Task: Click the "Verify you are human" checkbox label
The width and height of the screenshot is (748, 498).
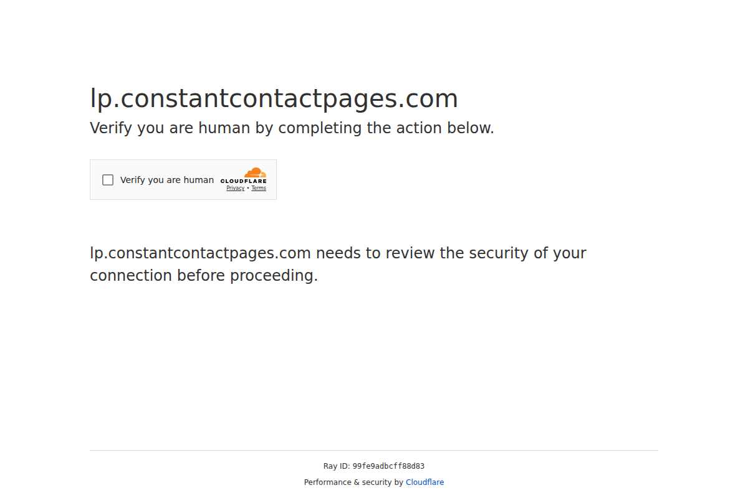Action: [x=166, y=180]
